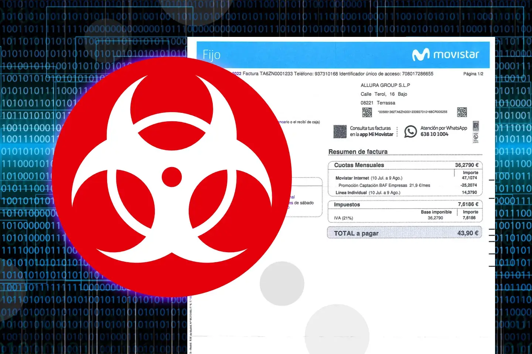Click invoice number 'Factura TA6ZN0001233'
This screenshot has width=532, height=354.
[x=267, y=74]
